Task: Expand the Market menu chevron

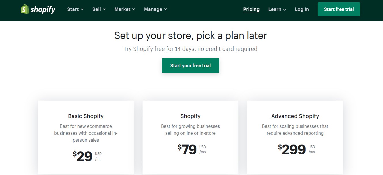Action: pyautogui.click(x=133, y=9)
